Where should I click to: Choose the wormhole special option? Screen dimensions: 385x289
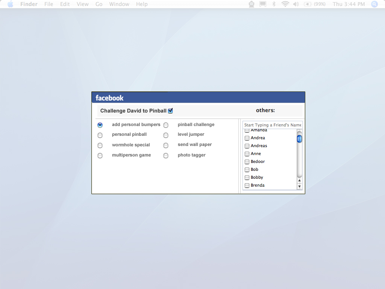click(x=100, y=145)
